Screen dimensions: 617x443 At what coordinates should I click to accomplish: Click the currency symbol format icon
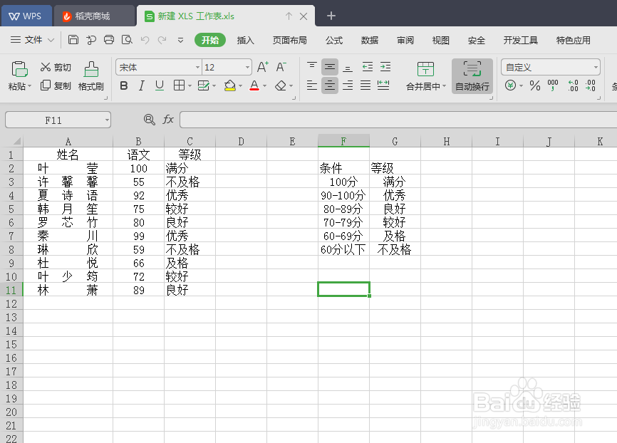click(x=510, y=85)
